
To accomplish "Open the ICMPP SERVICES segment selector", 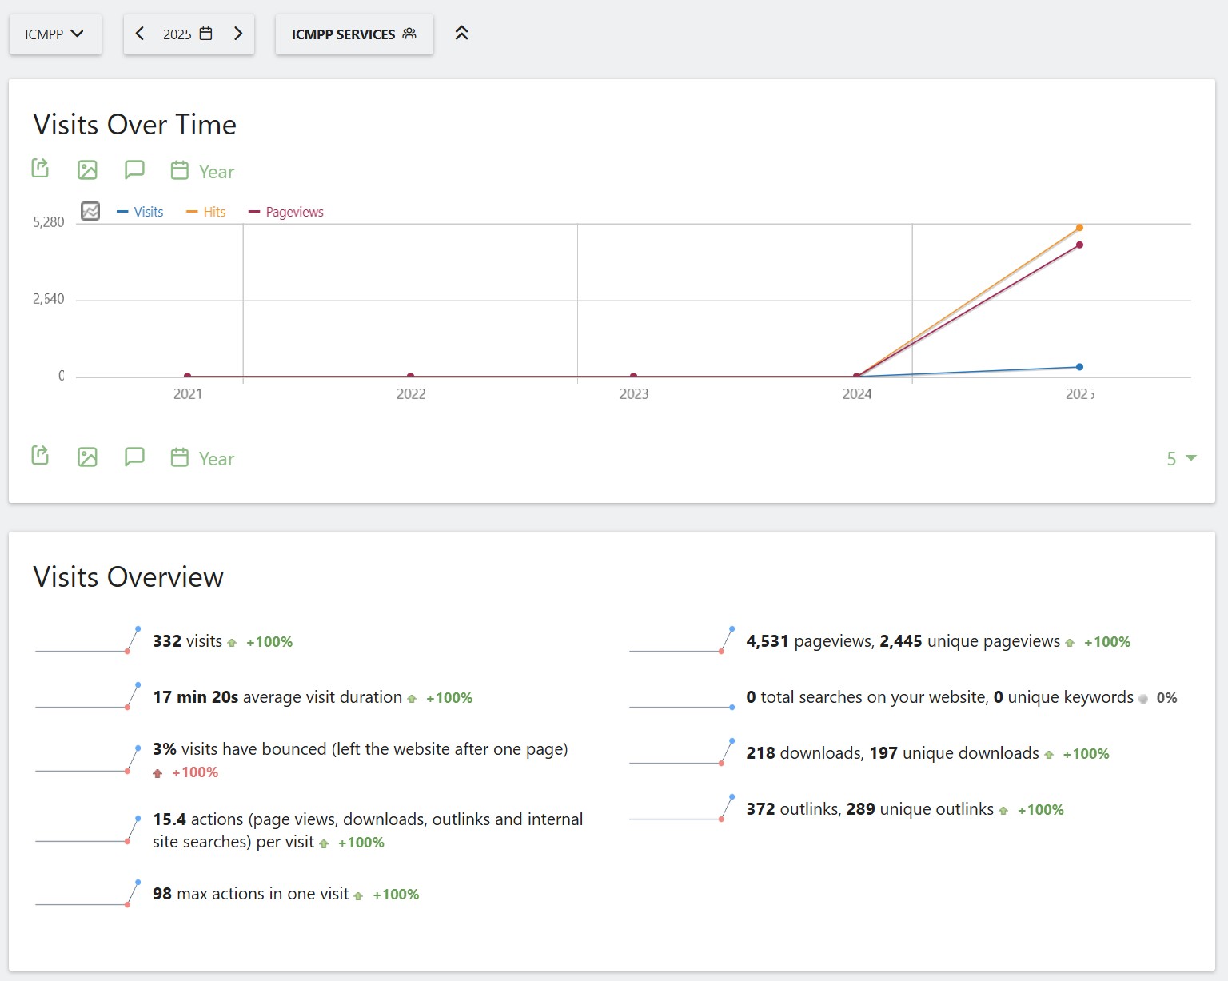I will click(x=353, y=34).
